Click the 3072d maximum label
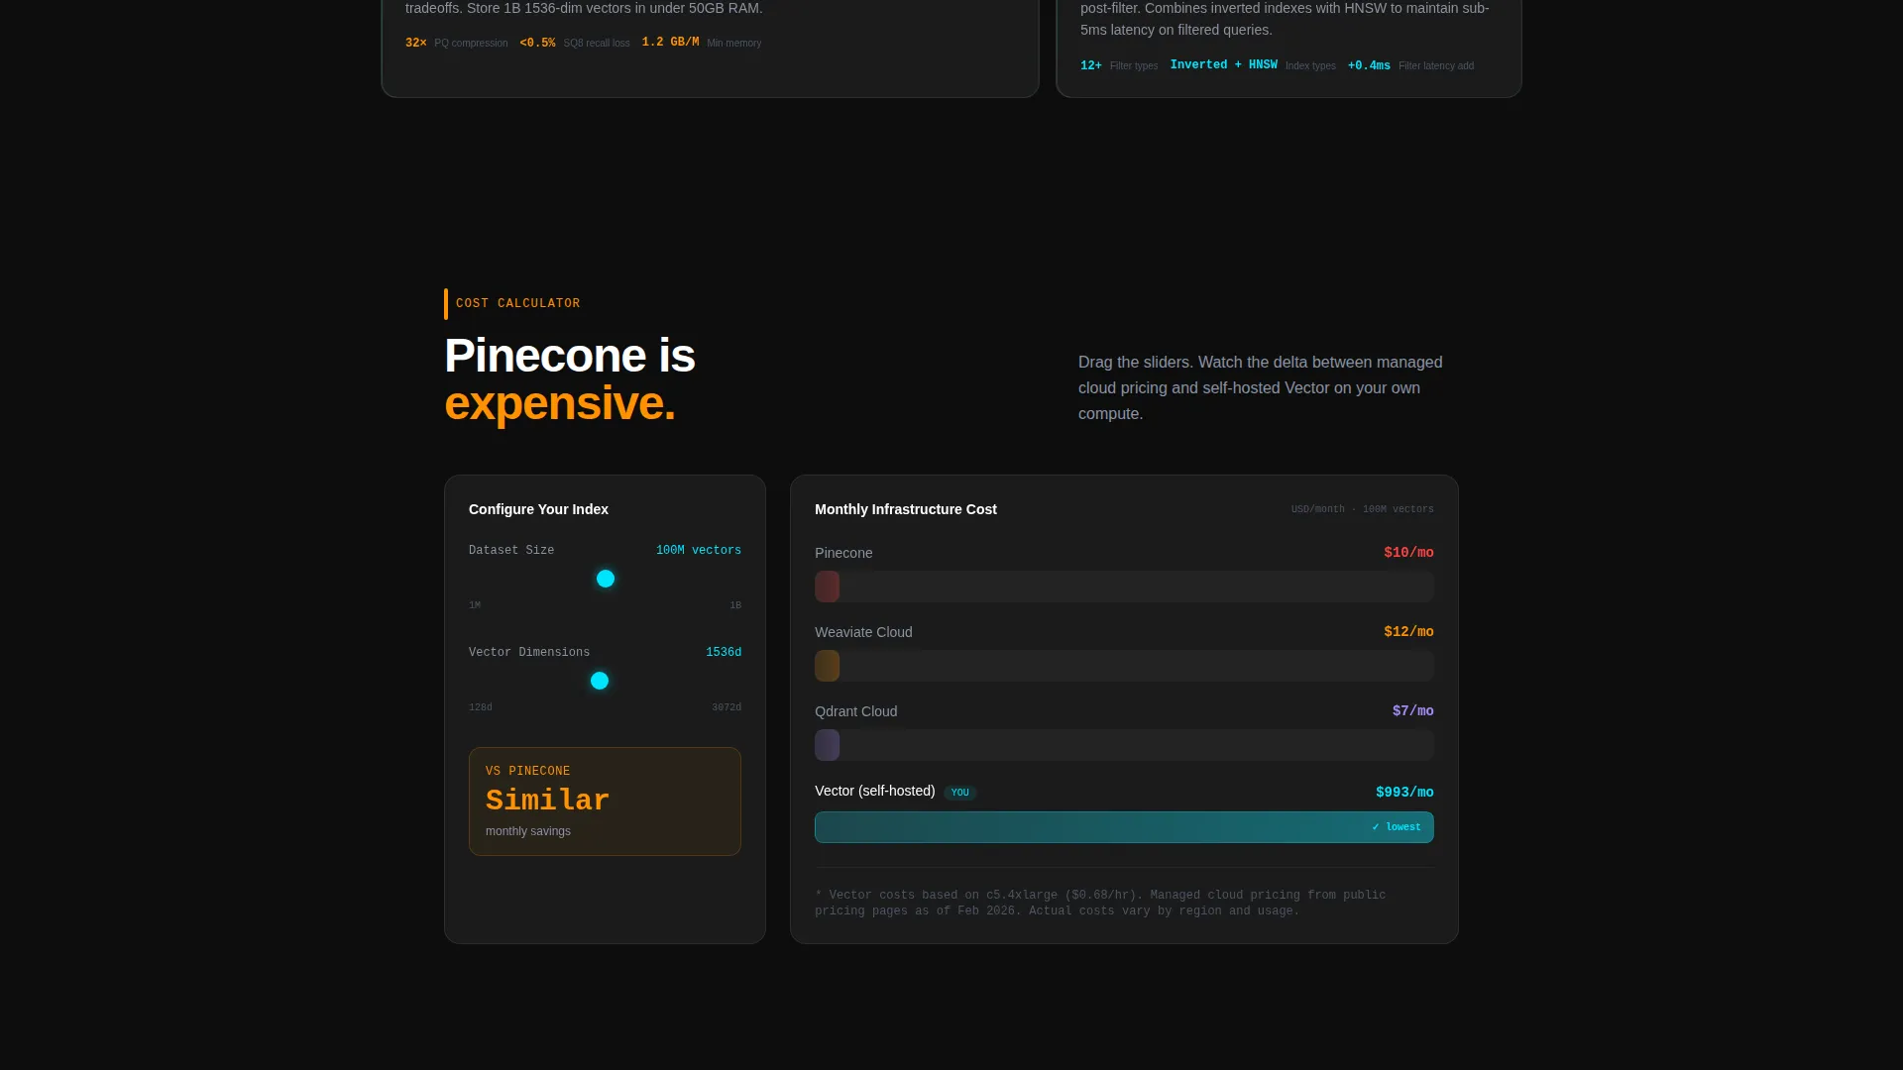This screenshot has height=1070, width=1903. point(727,707)
